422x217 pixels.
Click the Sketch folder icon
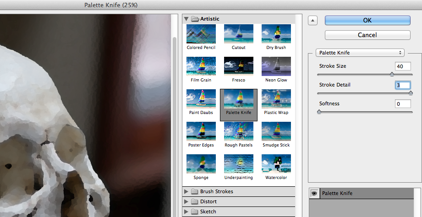pos(194,212)
